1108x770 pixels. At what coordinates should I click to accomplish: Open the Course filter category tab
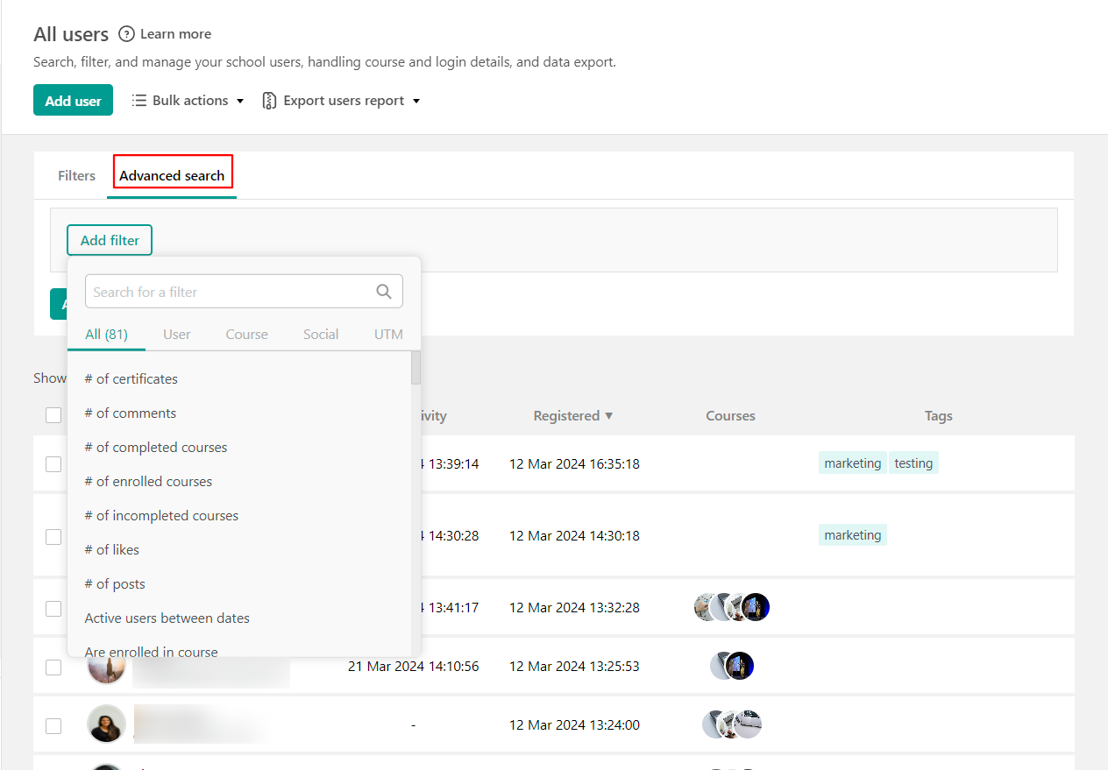(246, 334)
